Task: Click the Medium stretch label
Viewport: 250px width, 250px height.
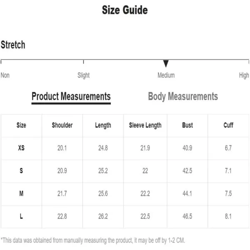Action: [x=166, y=75]
